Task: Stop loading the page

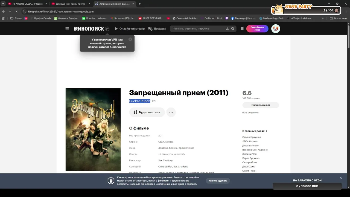Action: click(16, 11)
